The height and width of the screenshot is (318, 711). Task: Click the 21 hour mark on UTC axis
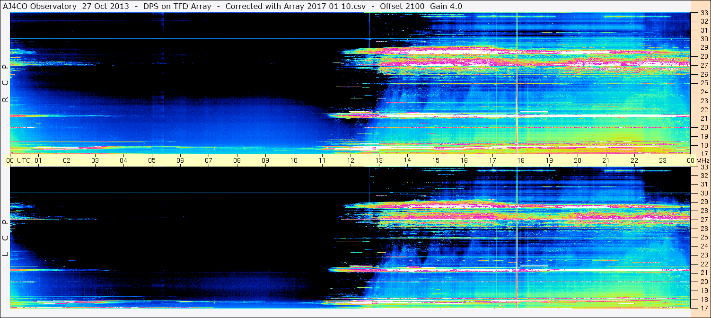click(x=606, y=160)
